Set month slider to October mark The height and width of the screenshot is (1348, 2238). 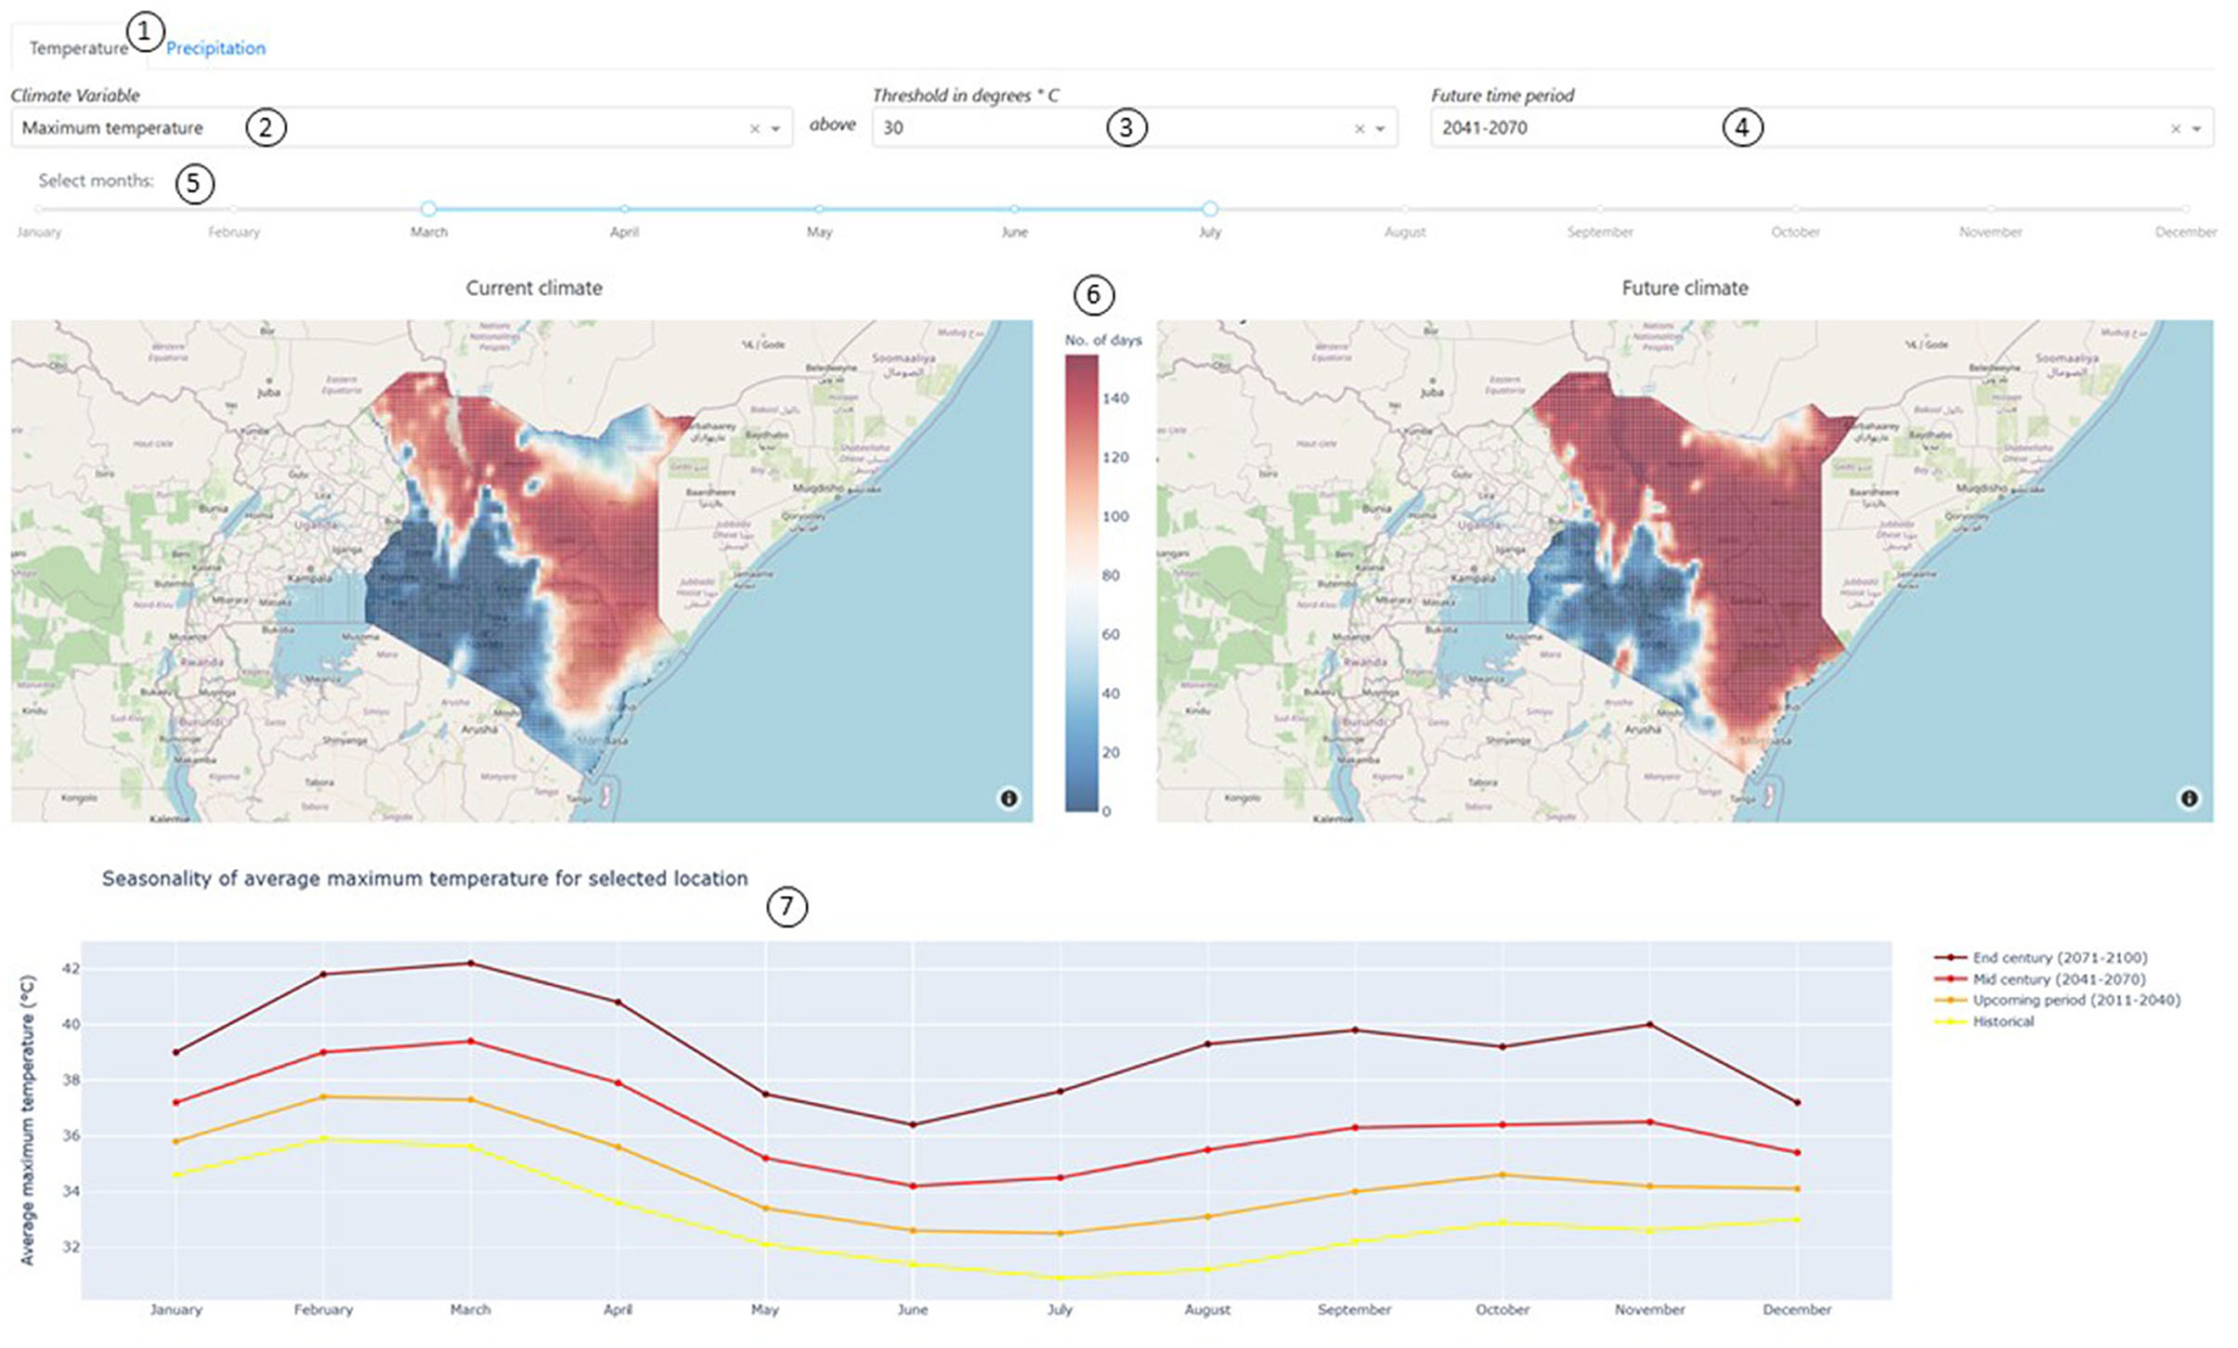click(x=1795, y=209)
